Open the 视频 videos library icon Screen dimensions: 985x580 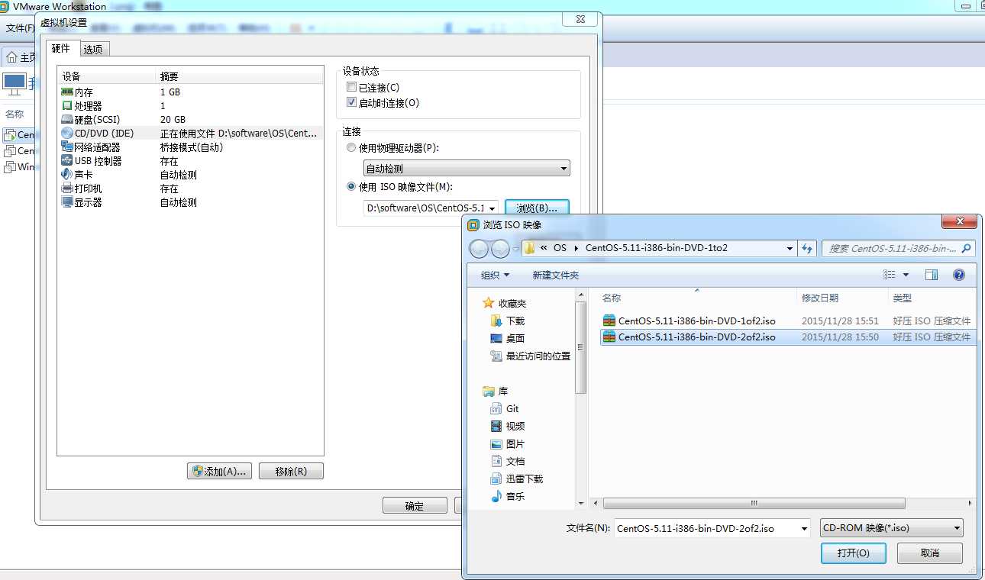[x=496, y=426]
